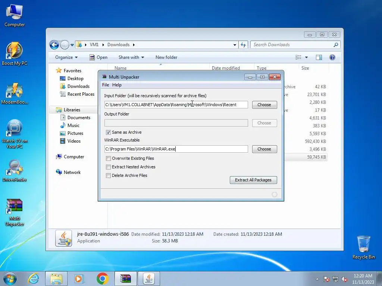Open Windows Explorer taskbar icon

pyautogui.click(x=56, y=279)
